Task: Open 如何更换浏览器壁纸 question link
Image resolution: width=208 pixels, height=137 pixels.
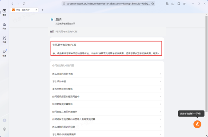Action: point(62,104)
